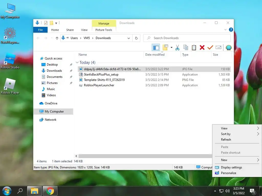Select Template-Shirts-R15_07262019 file
Viewport: 262px width, 196px height.
pos(154,80)
